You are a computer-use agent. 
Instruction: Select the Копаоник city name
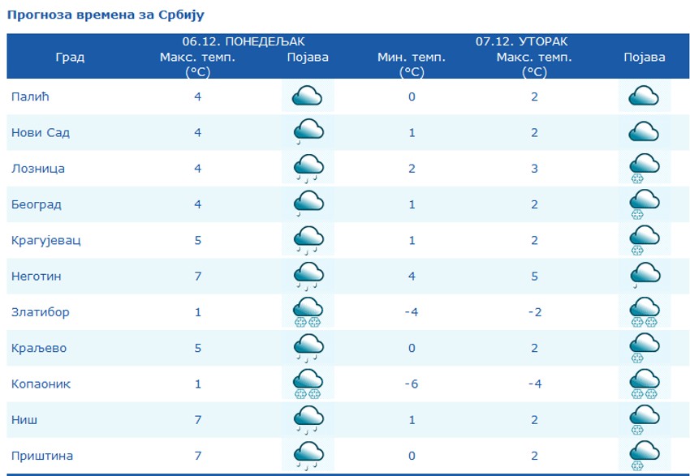tap(41, 384)
